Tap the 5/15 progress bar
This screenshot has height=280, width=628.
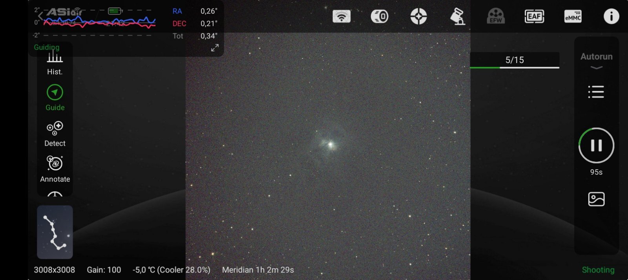coord(515,60)
